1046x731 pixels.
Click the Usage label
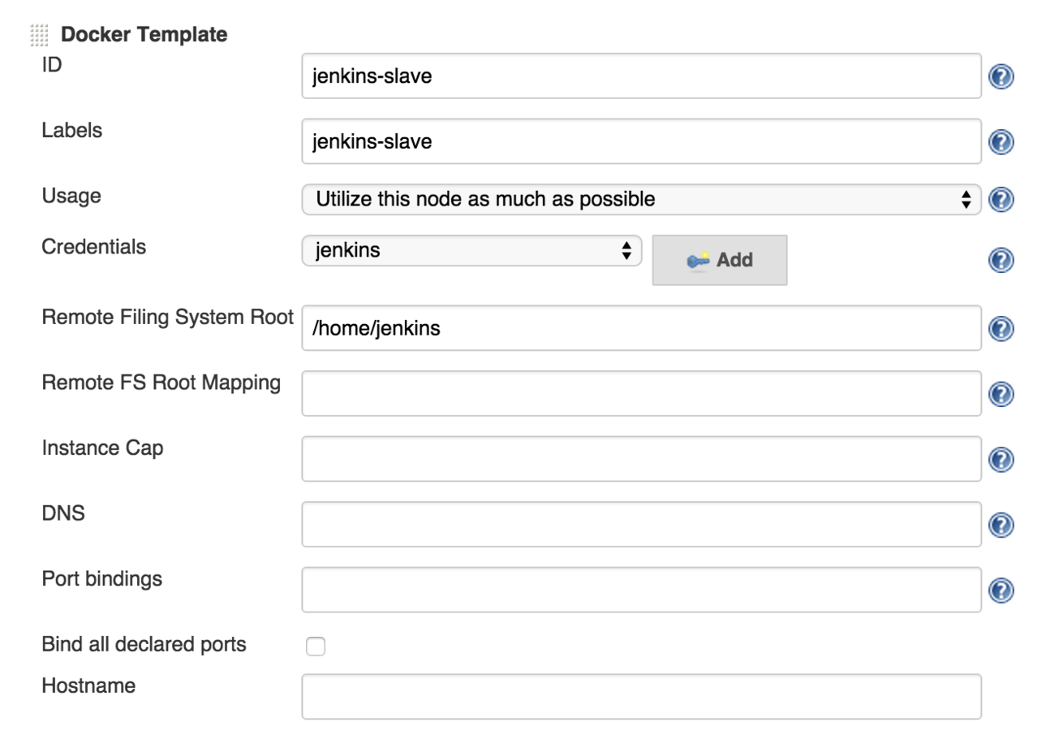[71, 197]
